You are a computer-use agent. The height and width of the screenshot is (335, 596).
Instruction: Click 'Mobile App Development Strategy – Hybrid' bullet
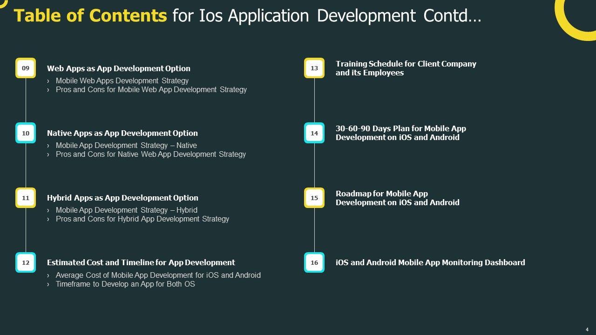pyautogui.click(x=127, y=210)
